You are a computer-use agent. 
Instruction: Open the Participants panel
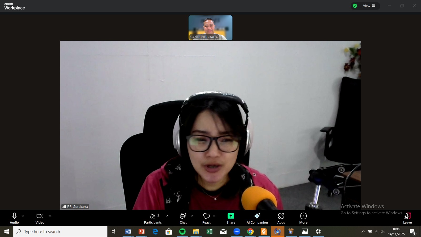tap(153, 218)
